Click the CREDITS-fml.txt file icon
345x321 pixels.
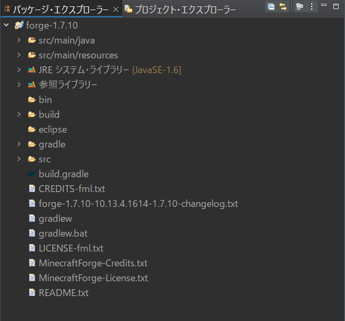tap(32, 188)
